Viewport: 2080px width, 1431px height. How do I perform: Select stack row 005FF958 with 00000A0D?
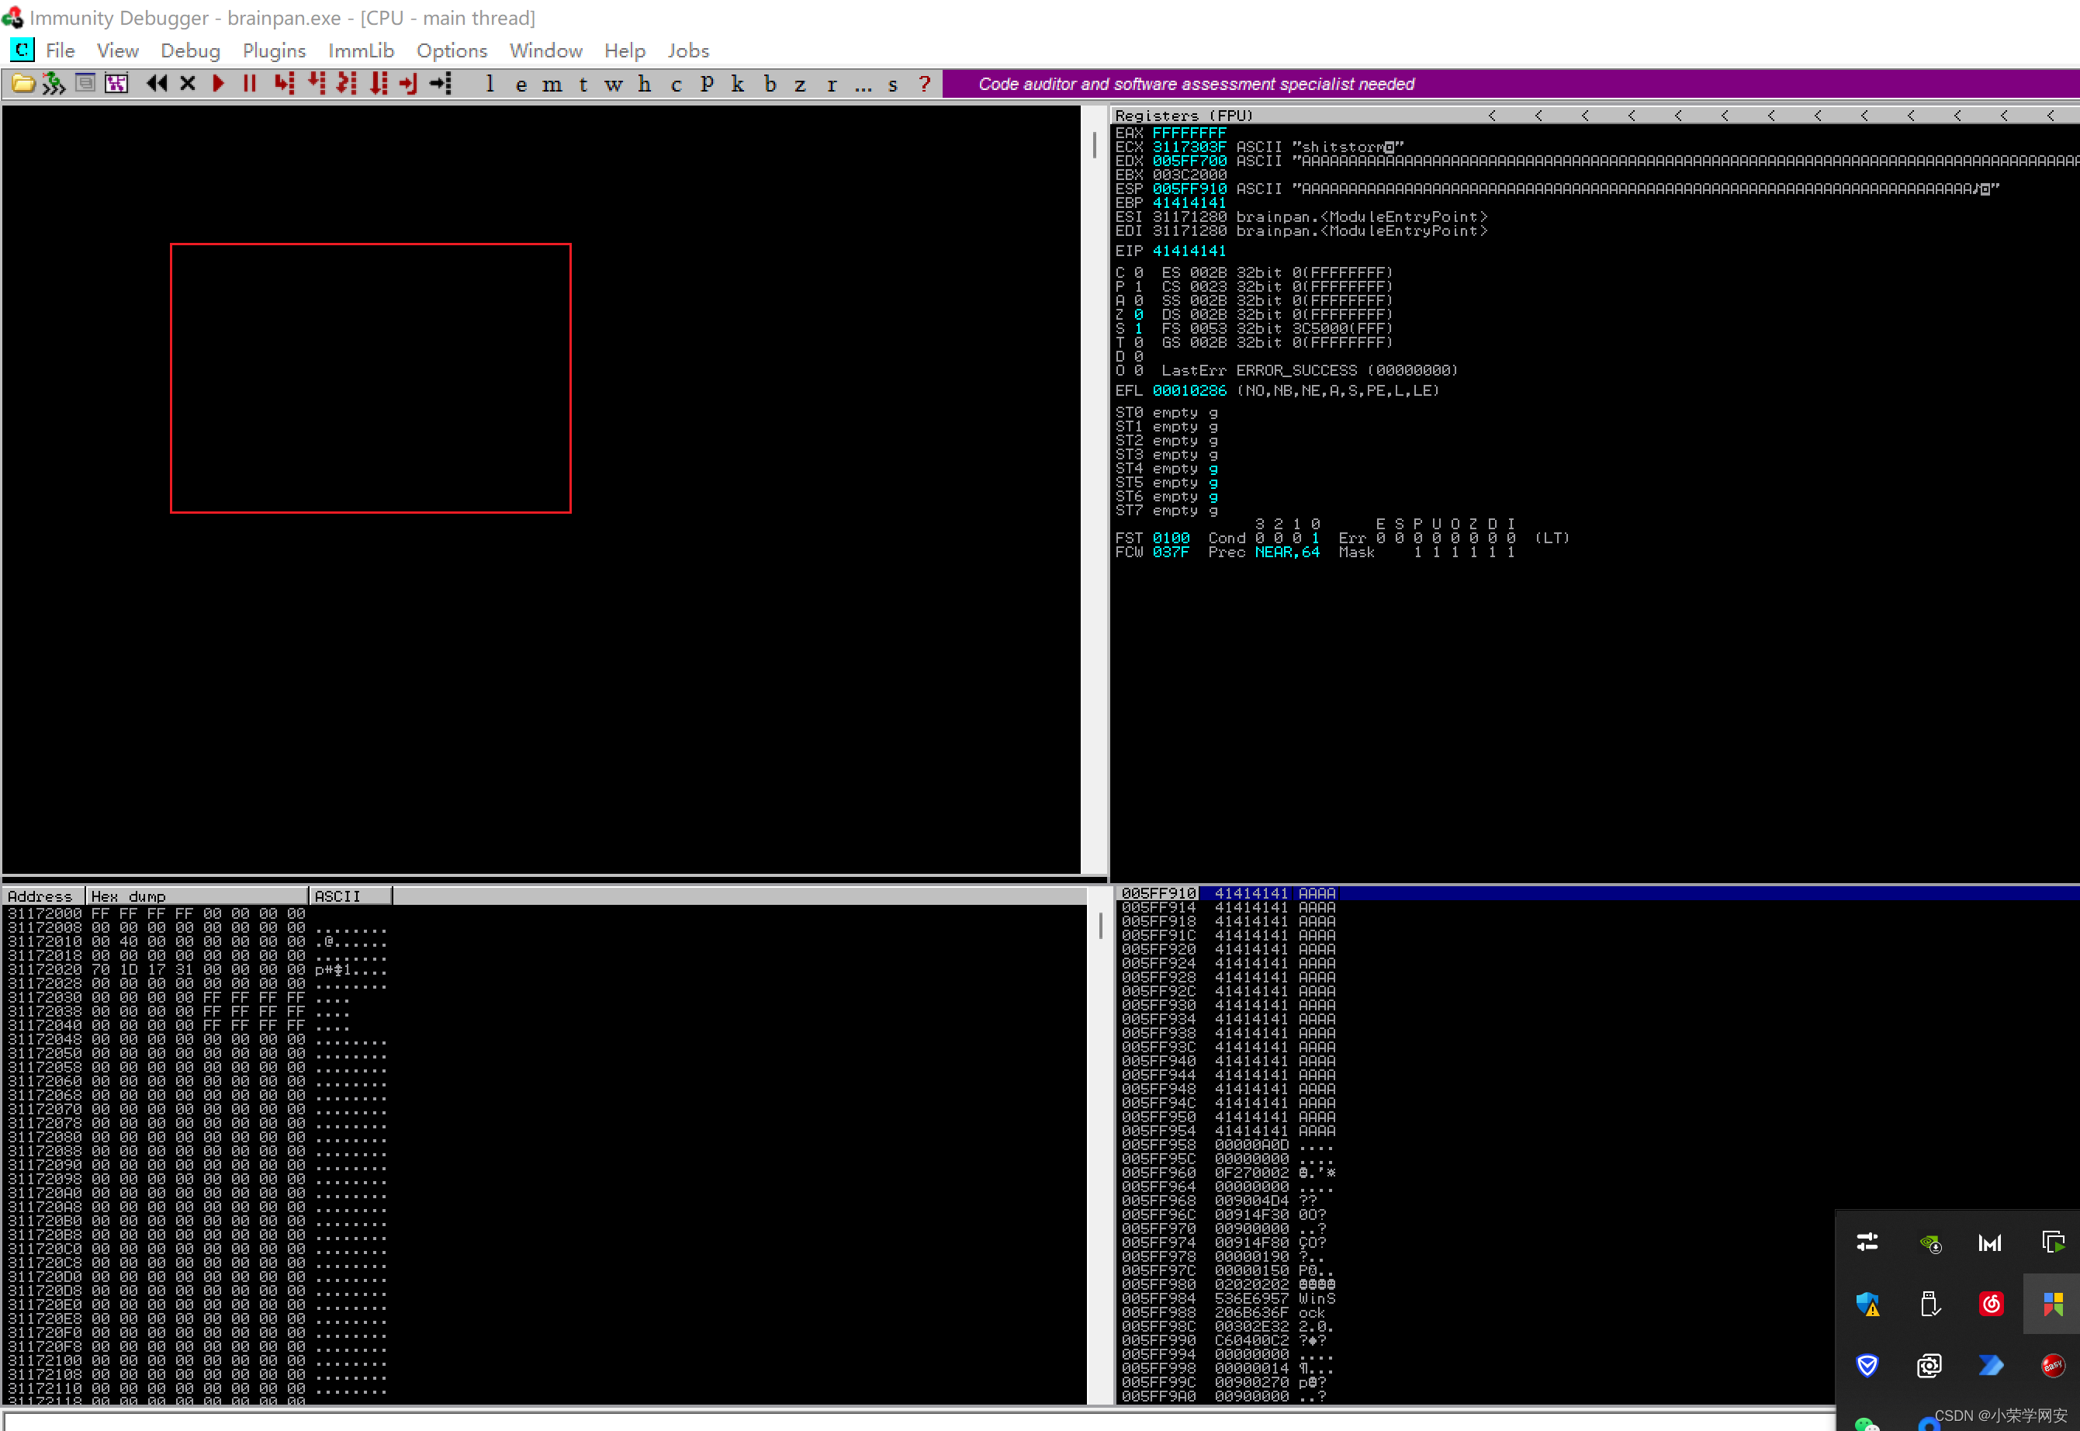1597,1145
